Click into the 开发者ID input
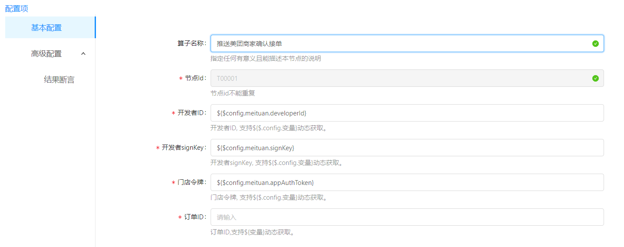The image size is (624, 247). (407, 113)
